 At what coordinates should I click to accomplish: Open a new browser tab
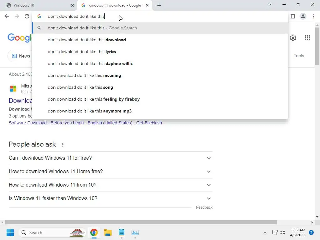pyautogui.click(x=159, y=5)
